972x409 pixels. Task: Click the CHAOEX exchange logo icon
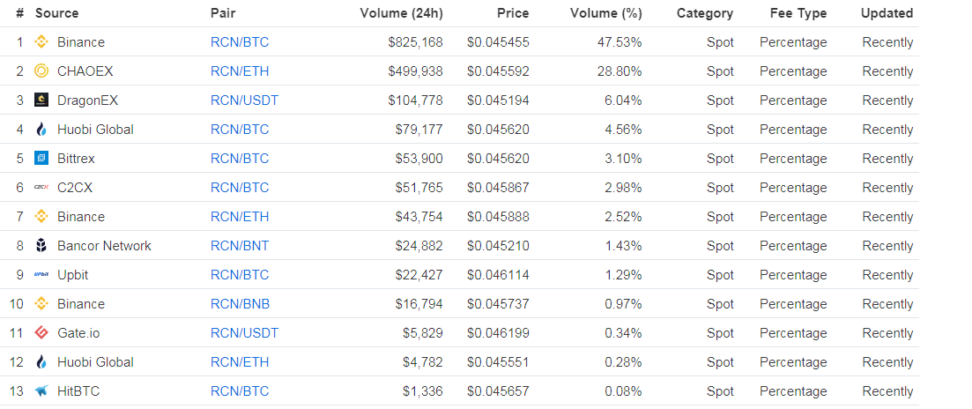click(x=41, y=71)
